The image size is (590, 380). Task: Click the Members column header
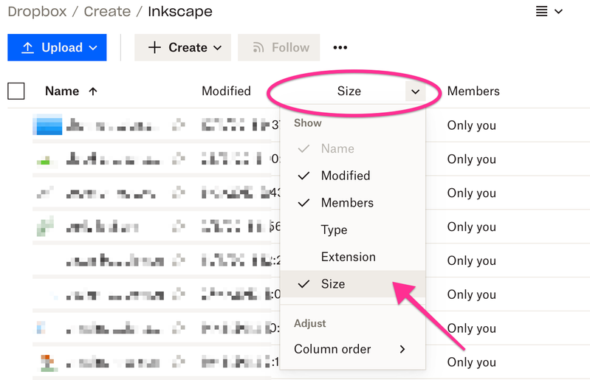[x=473, y=91]
